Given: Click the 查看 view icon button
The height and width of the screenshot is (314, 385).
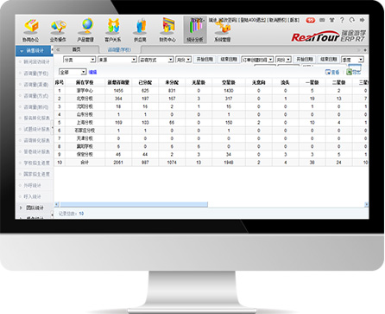Looking at the screenshot, I should click(332, 72).
